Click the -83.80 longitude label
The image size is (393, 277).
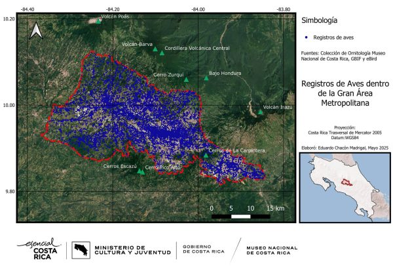[x=284, y=9]
